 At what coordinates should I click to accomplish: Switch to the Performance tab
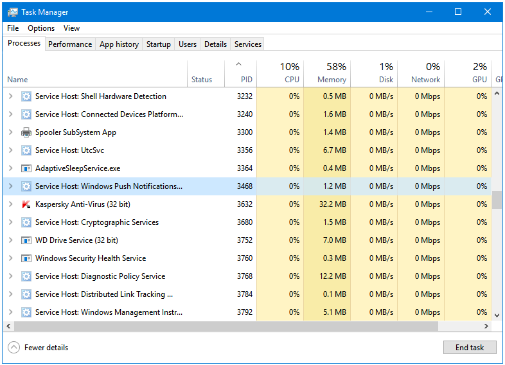70,44
